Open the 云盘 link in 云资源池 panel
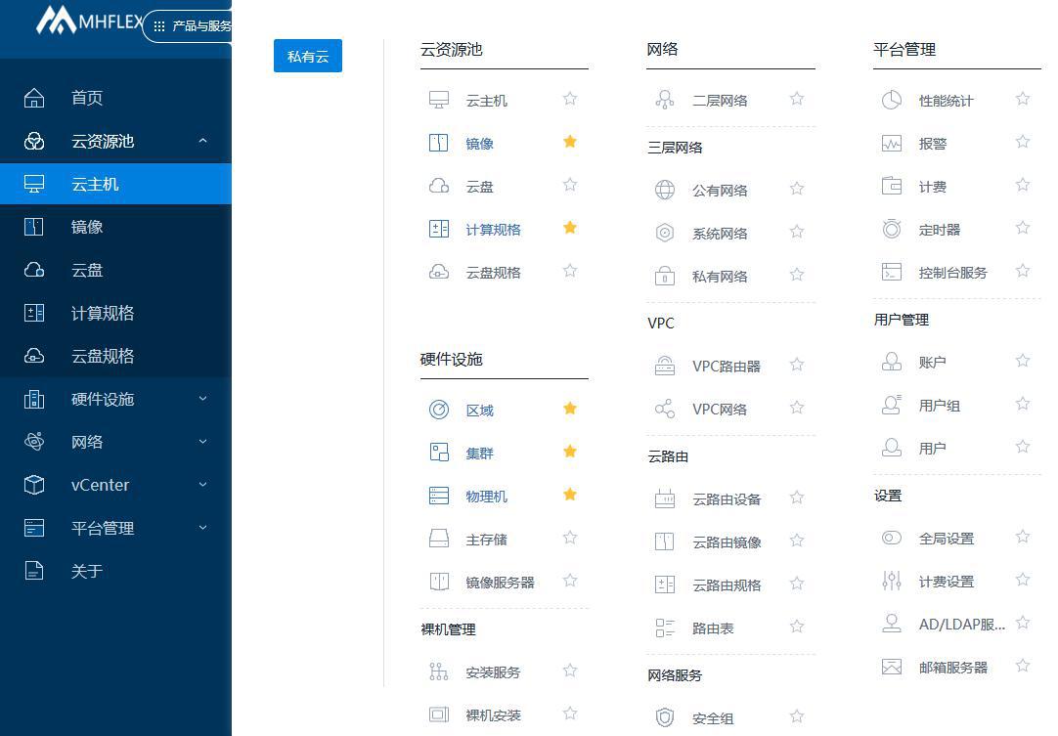The height and width of the screenshot is (736, 1058). click(x=480, y=187)
